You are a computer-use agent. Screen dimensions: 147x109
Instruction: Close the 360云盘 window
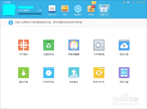[x=144, y=2]
